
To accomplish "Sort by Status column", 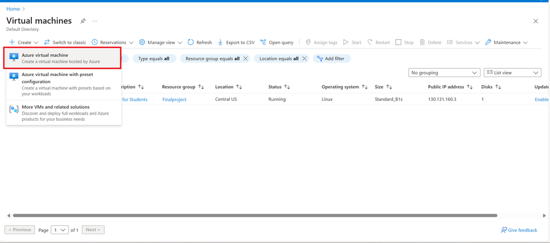I will (x=279, y=87).
